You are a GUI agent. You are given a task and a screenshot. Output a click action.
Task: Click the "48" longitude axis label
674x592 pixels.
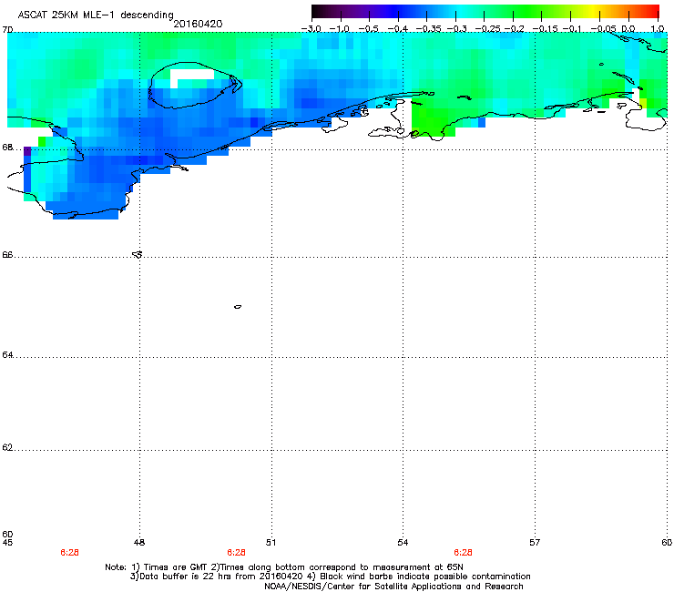coord(139,543)
